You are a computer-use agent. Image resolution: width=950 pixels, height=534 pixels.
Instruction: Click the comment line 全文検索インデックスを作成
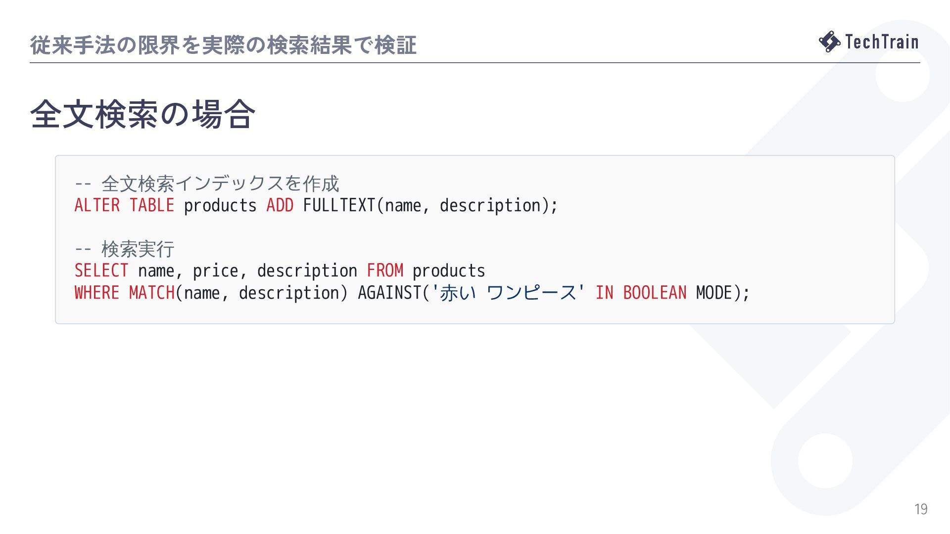[207, 183]
